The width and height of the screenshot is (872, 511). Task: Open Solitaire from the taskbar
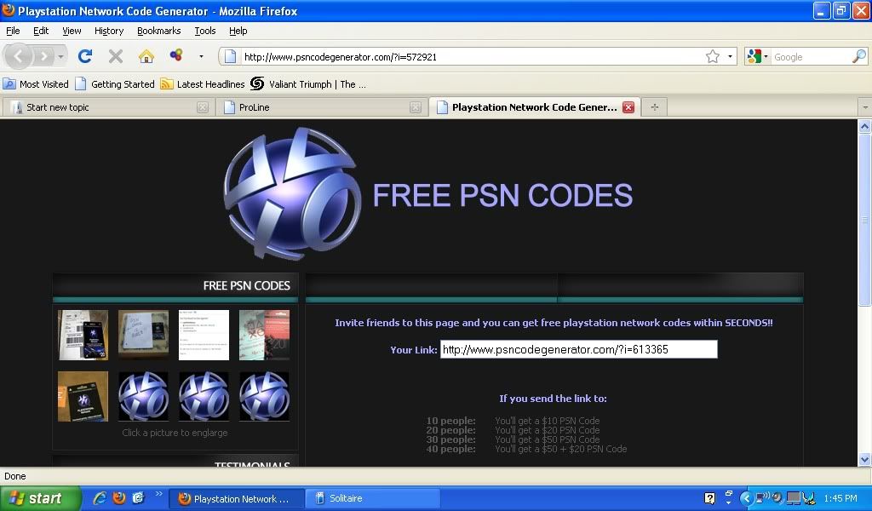373,499
